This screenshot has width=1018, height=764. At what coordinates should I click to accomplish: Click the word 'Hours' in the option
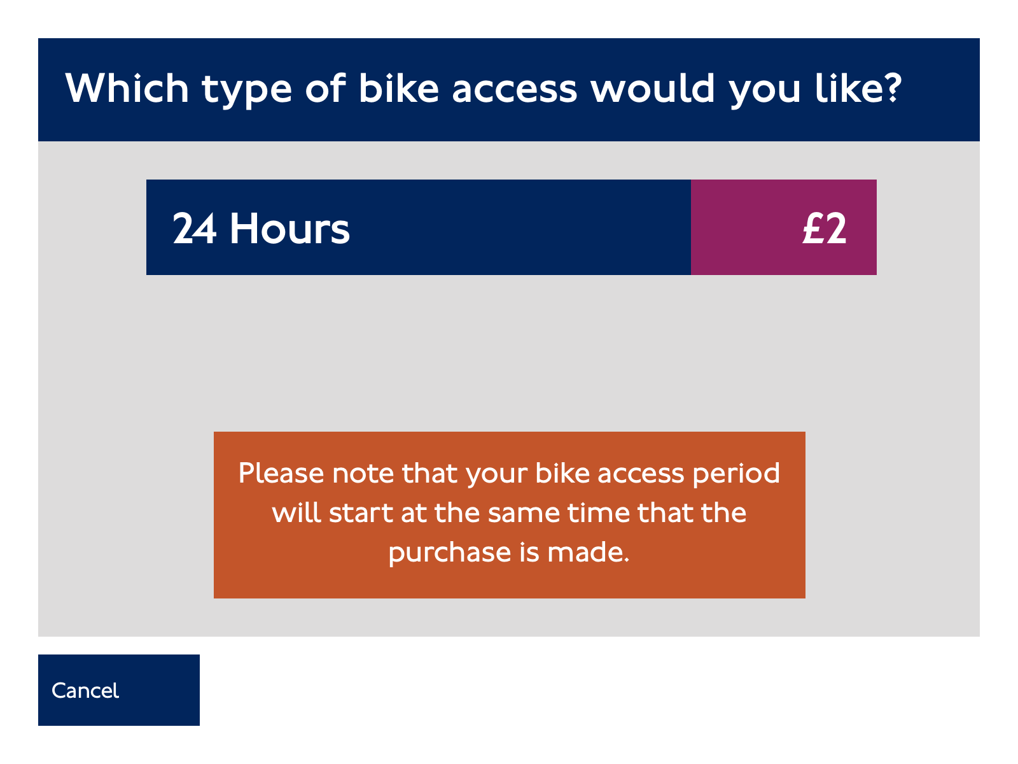click(289, 229)
